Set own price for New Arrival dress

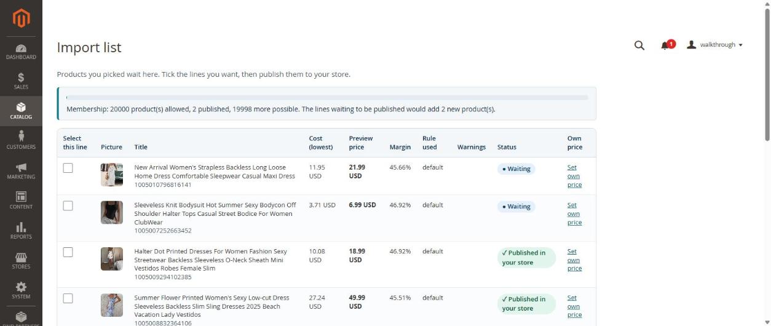point(574,176)
